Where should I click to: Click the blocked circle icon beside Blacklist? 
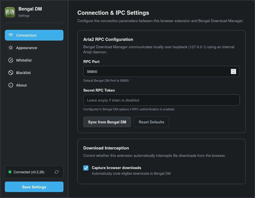tap(11, 73)
